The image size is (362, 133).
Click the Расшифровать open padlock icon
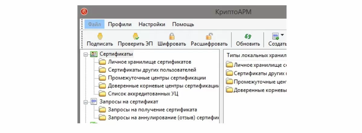tap(209, 36)
